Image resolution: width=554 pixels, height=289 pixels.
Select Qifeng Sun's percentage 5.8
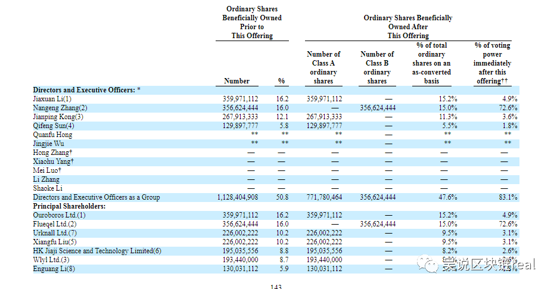coord(284,126)
